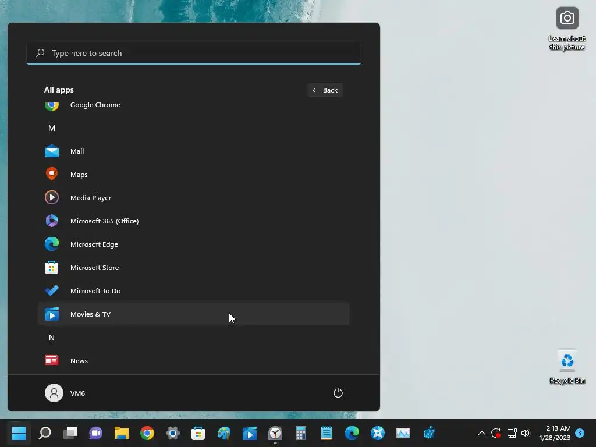The width and height of the screenshot is (596, 447).
Task: Open Task View on the taskbar
Action: click(x=70, y=433)
